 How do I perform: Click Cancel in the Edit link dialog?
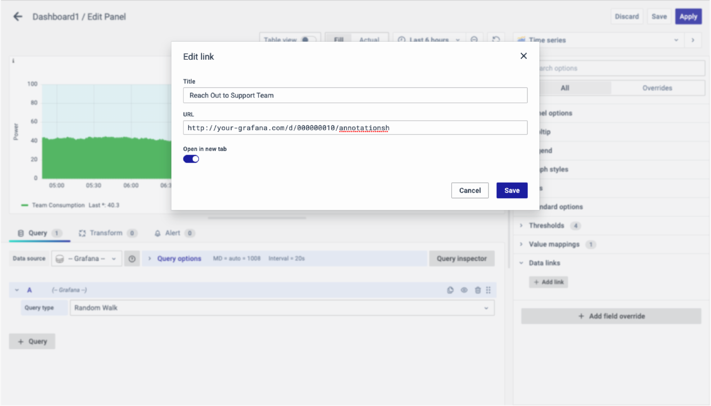click(x=469, y=191)
